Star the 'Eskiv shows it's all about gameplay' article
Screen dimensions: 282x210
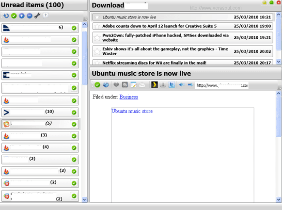pyautogui.click(x=97, y=51)
